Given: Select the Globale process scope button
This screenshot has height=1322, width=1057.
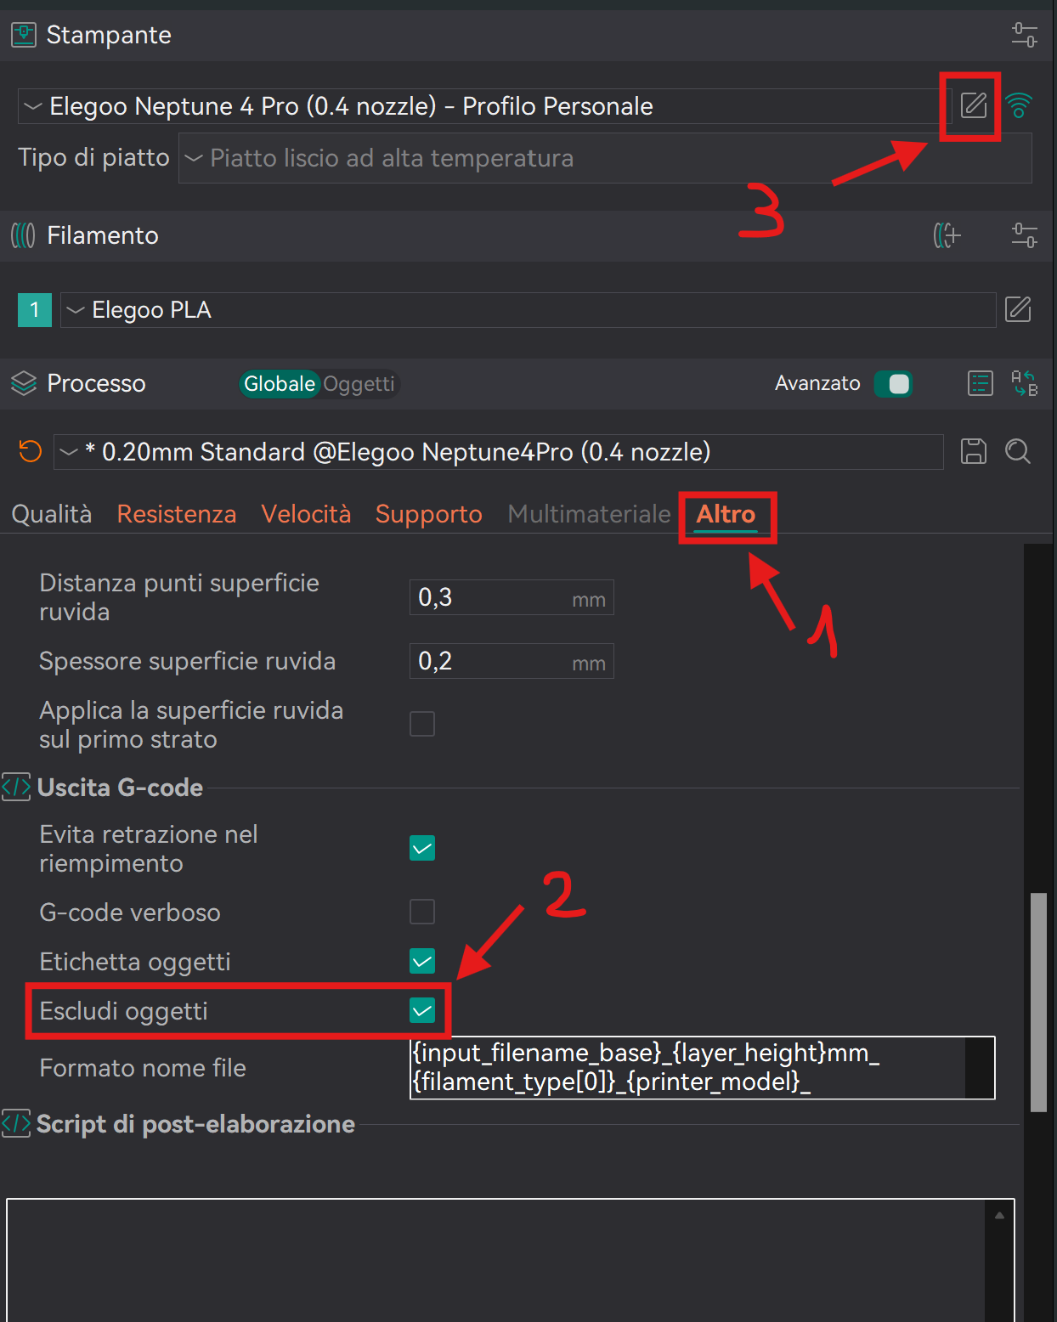Looking at the screenshot, I should click(x=280, y=384).
